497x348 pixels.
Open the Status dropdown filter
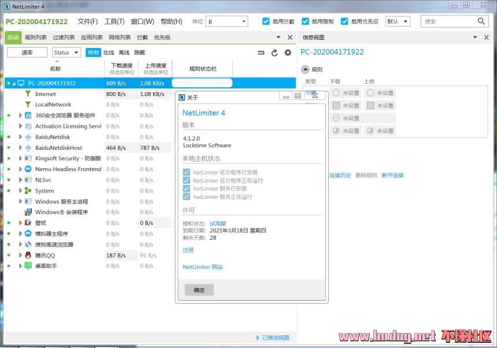(66, 53)
